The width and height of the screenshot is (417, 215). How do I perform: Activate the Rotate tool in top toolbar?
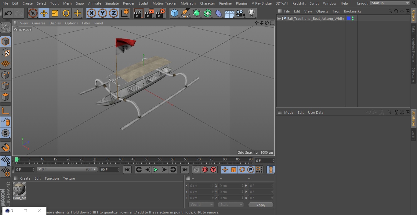[x=66, y=13]
